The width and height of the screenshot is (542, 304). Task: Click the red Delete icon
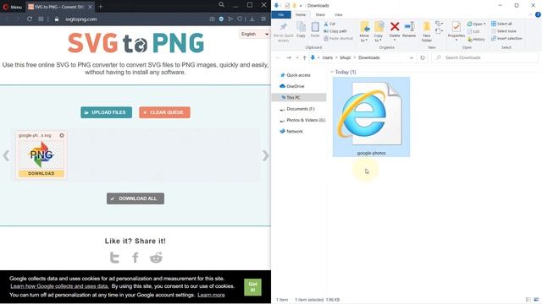[x=395, y=26]
